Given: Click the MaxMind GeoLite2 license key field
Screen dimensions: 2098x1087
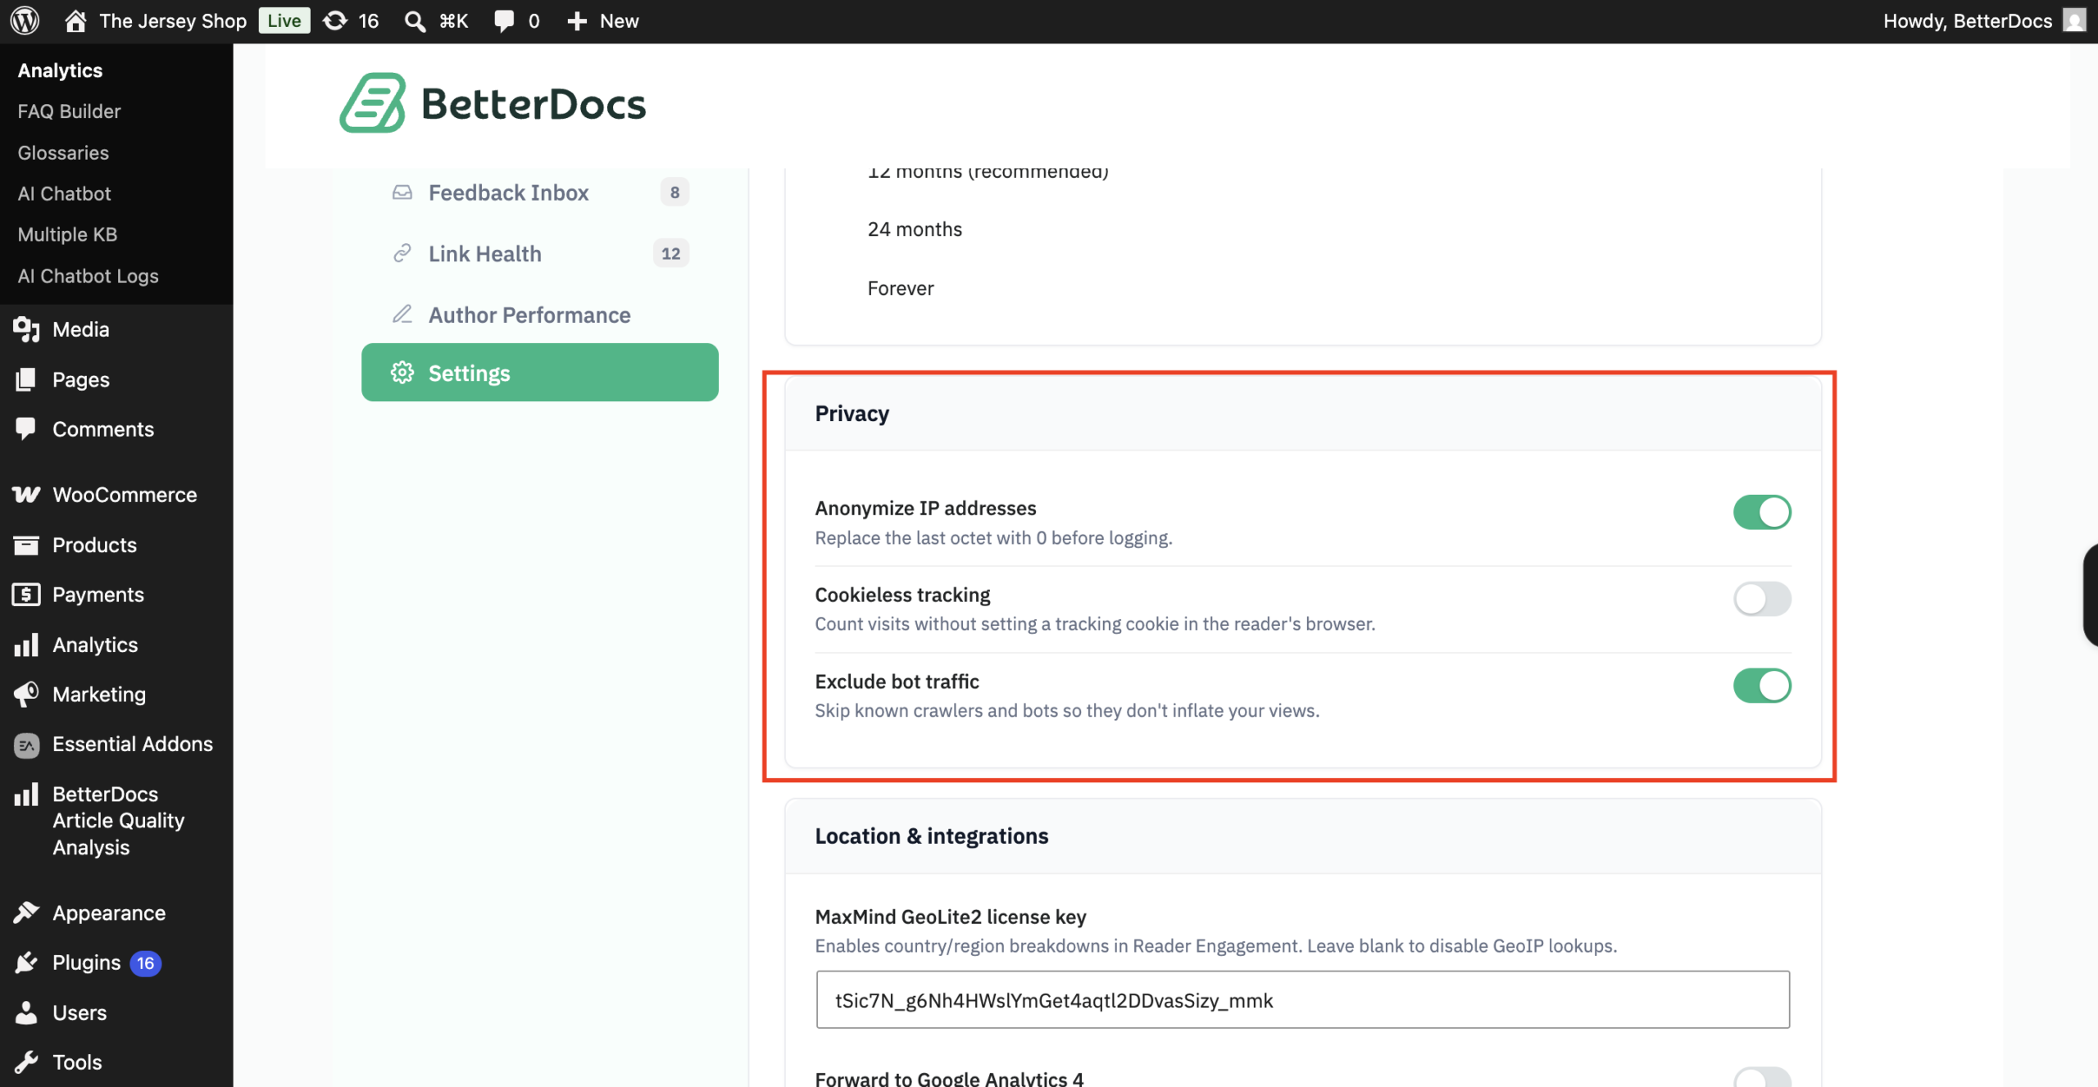Looking at the screenshot, I should (x=1302, y=1000).
